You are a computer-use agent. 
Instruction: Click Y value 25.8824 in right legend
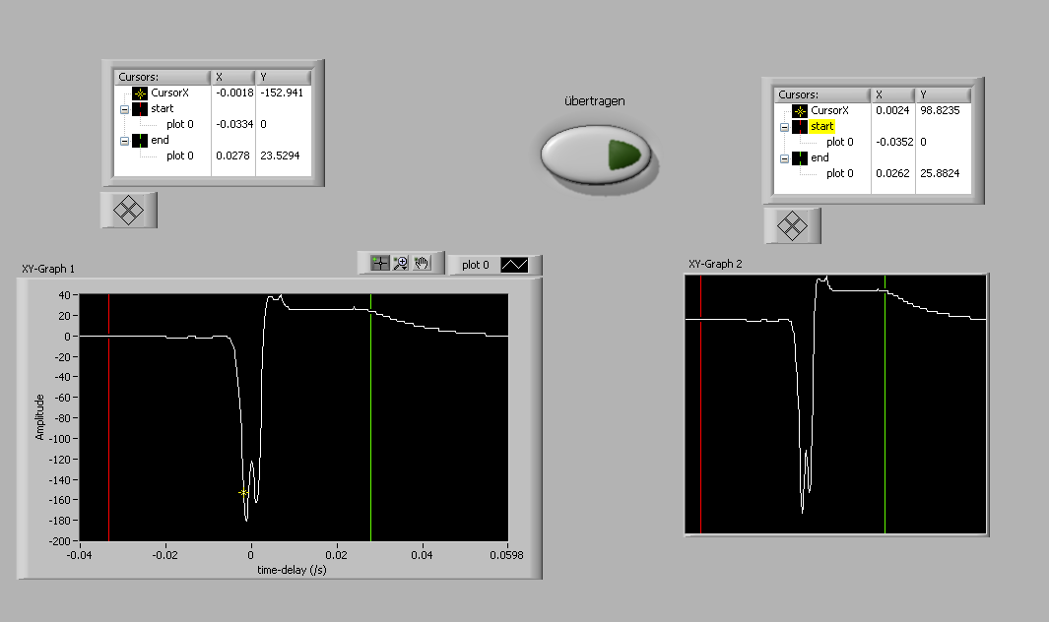(x=940, y=173)
